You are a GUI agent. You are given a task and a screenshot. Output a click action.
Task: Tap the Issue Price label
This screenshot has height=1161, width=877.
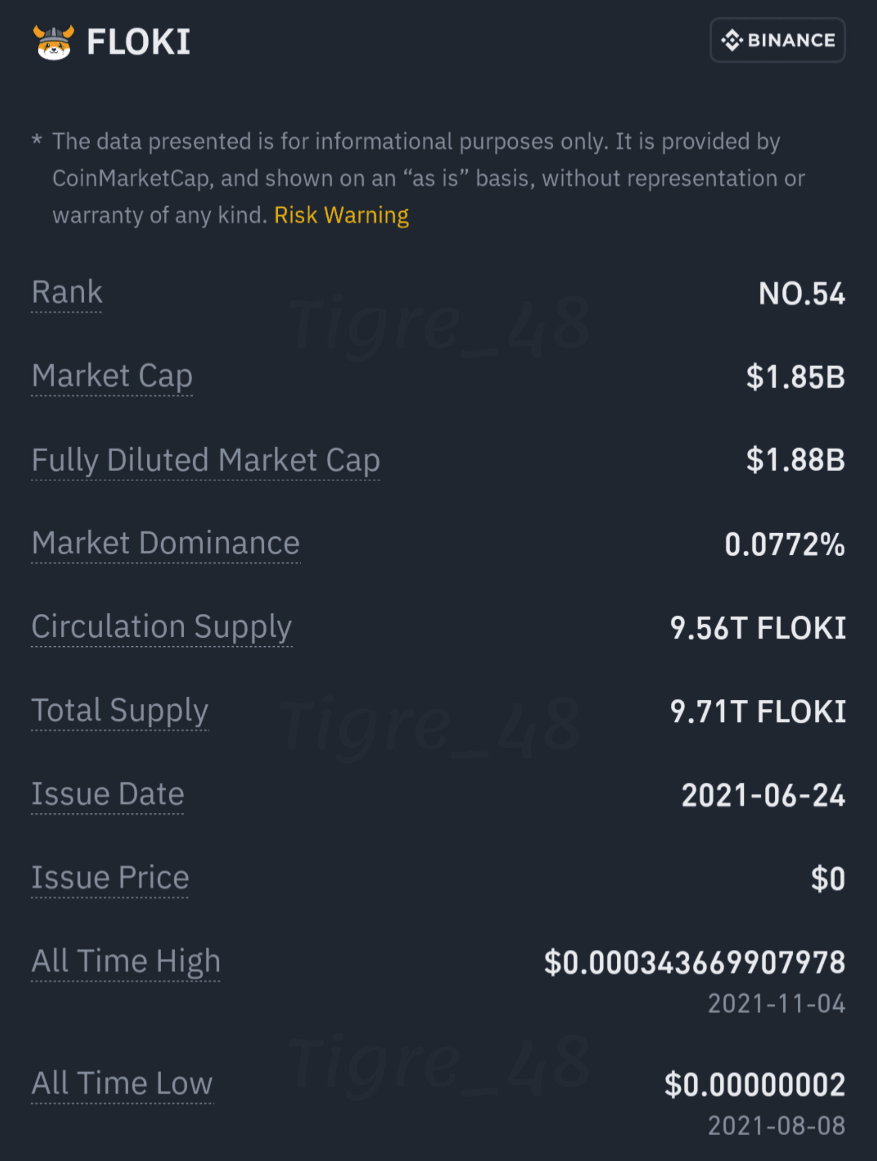(110, 877)
